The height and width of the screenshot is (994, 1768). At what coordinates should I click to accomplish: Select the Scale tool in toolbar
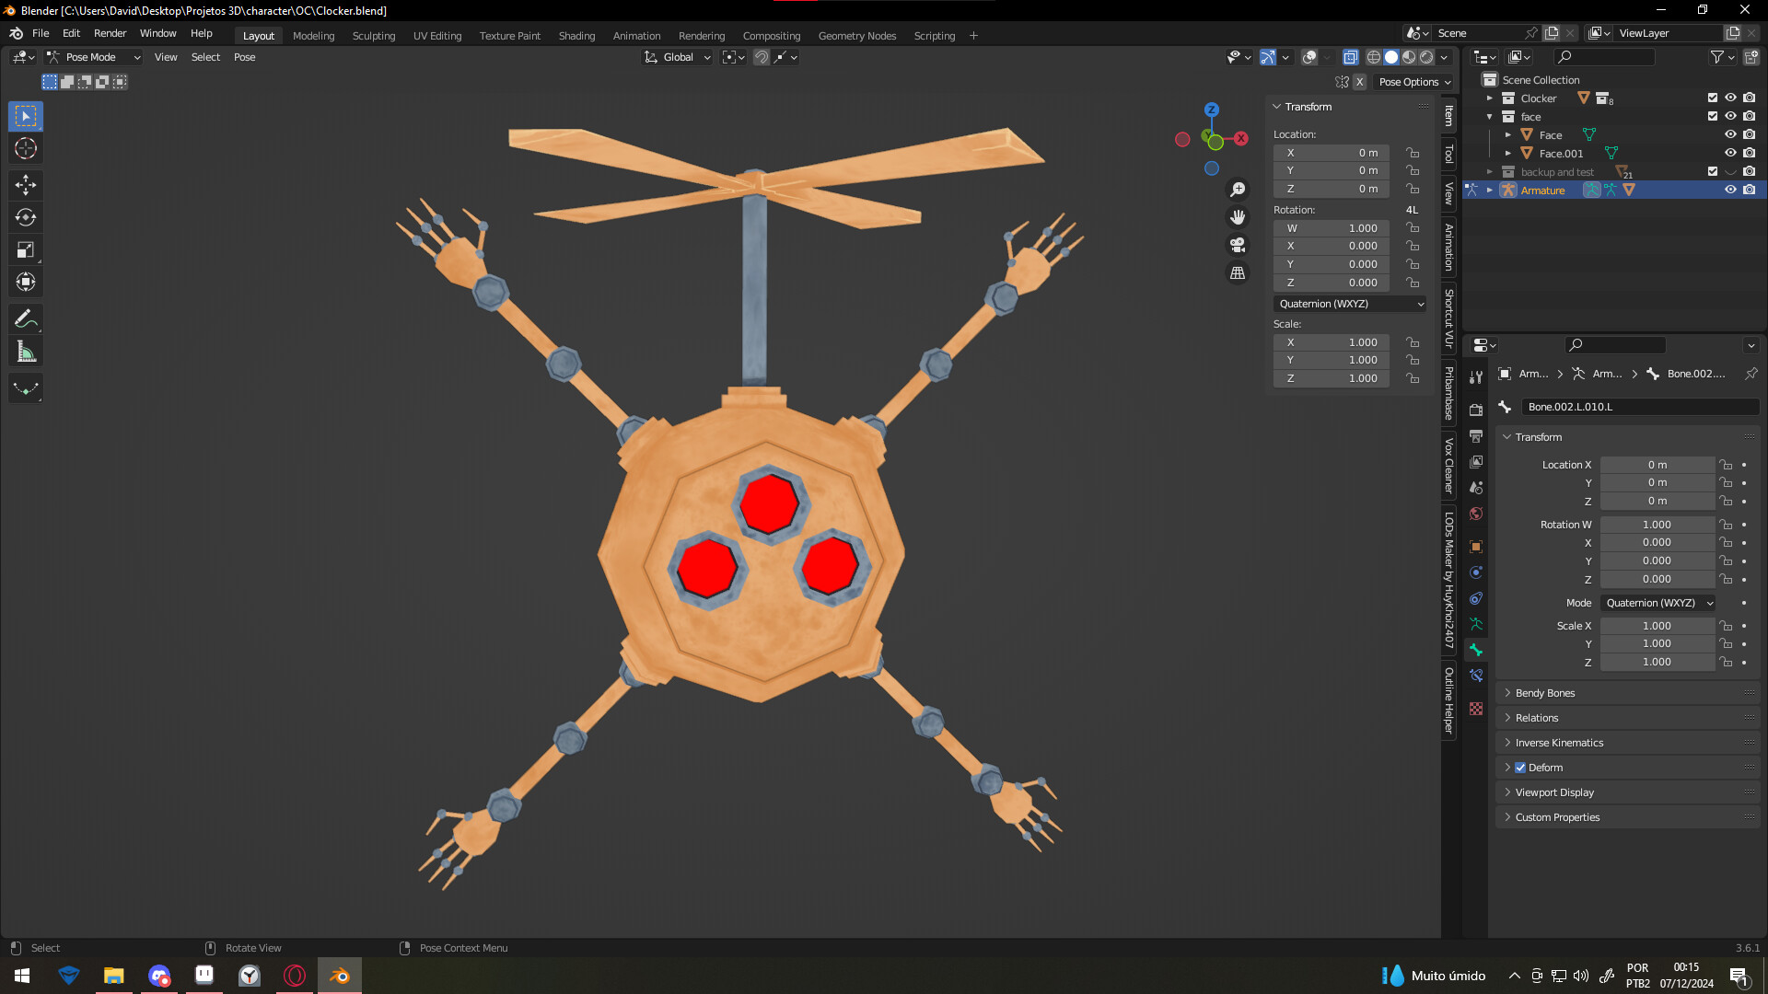pos(26,249)
